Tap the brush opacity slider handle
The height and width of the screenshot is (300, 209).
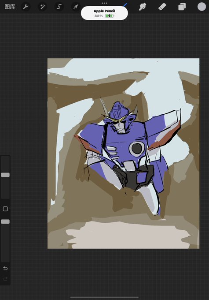click(5, 221)
